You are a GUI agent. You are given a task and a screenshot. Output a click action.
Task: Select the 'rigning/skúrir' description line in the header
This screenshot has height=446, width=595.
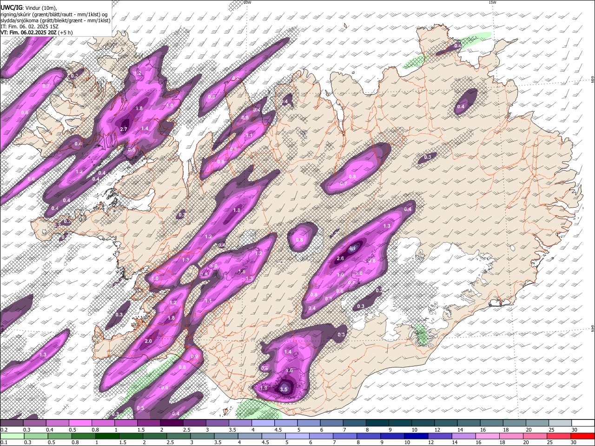pyautogui.click(x=54, y=14)
